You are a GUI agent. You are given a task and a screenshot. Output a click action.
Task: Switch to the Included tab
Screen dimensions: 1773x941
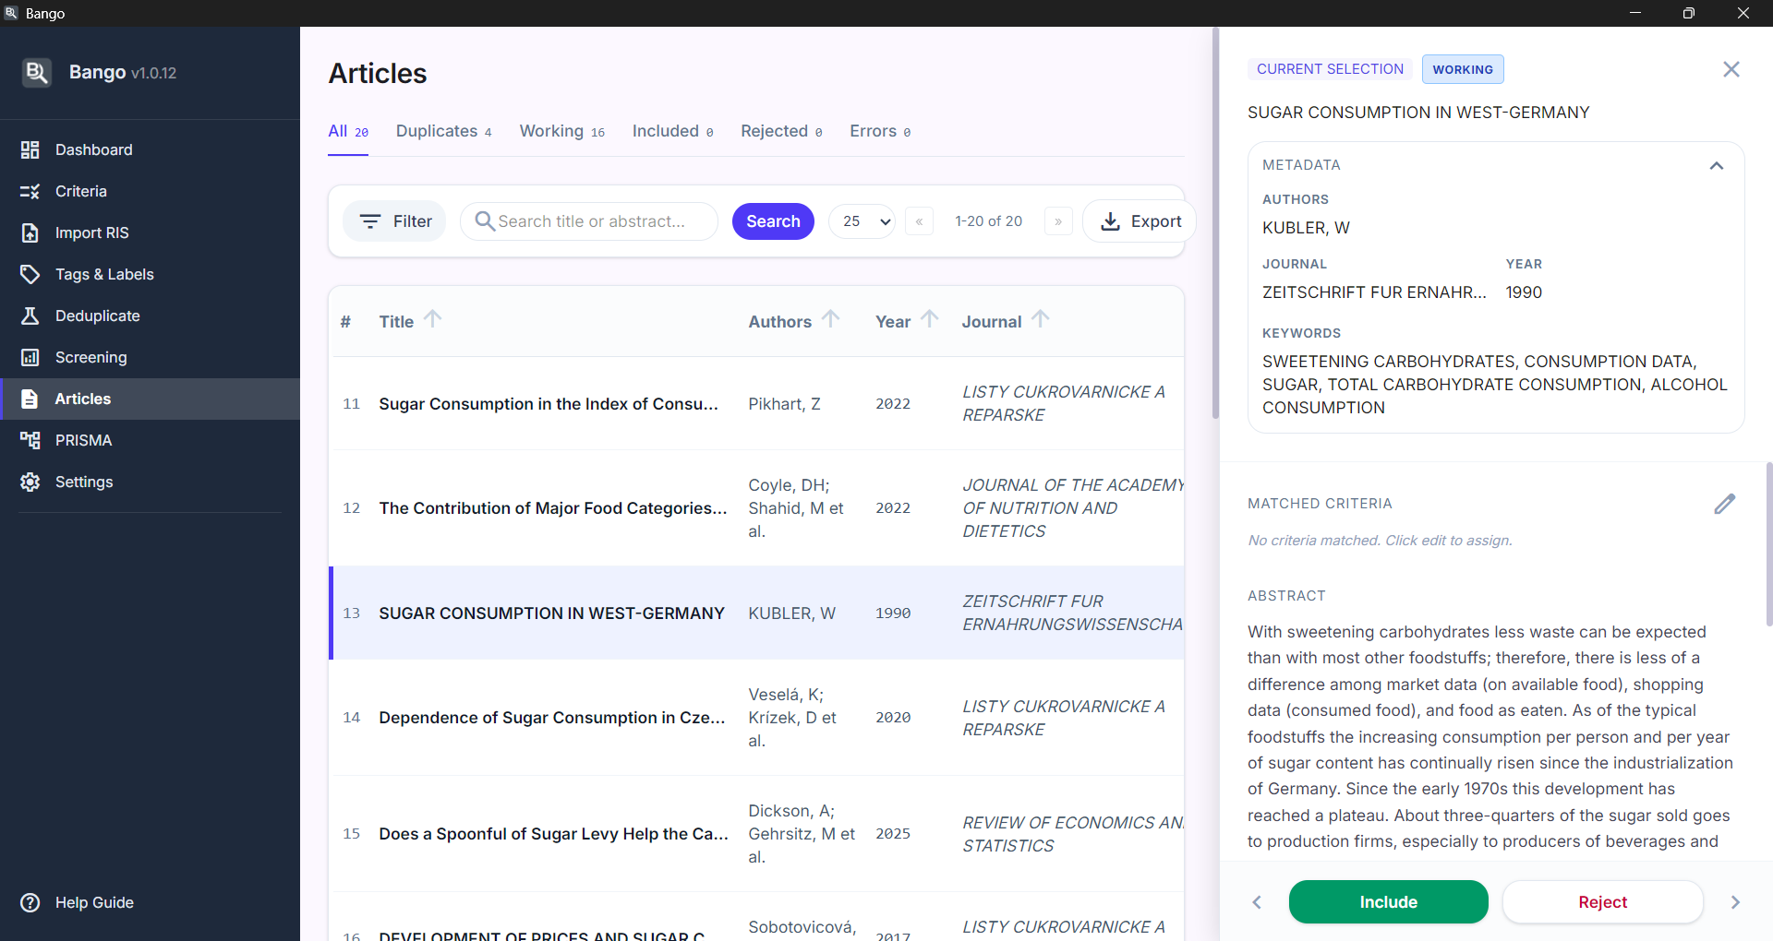click(673, 132)
